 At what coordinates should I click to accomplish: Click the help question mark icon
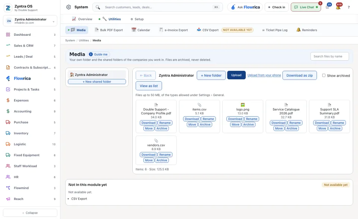tap(349, 7)
